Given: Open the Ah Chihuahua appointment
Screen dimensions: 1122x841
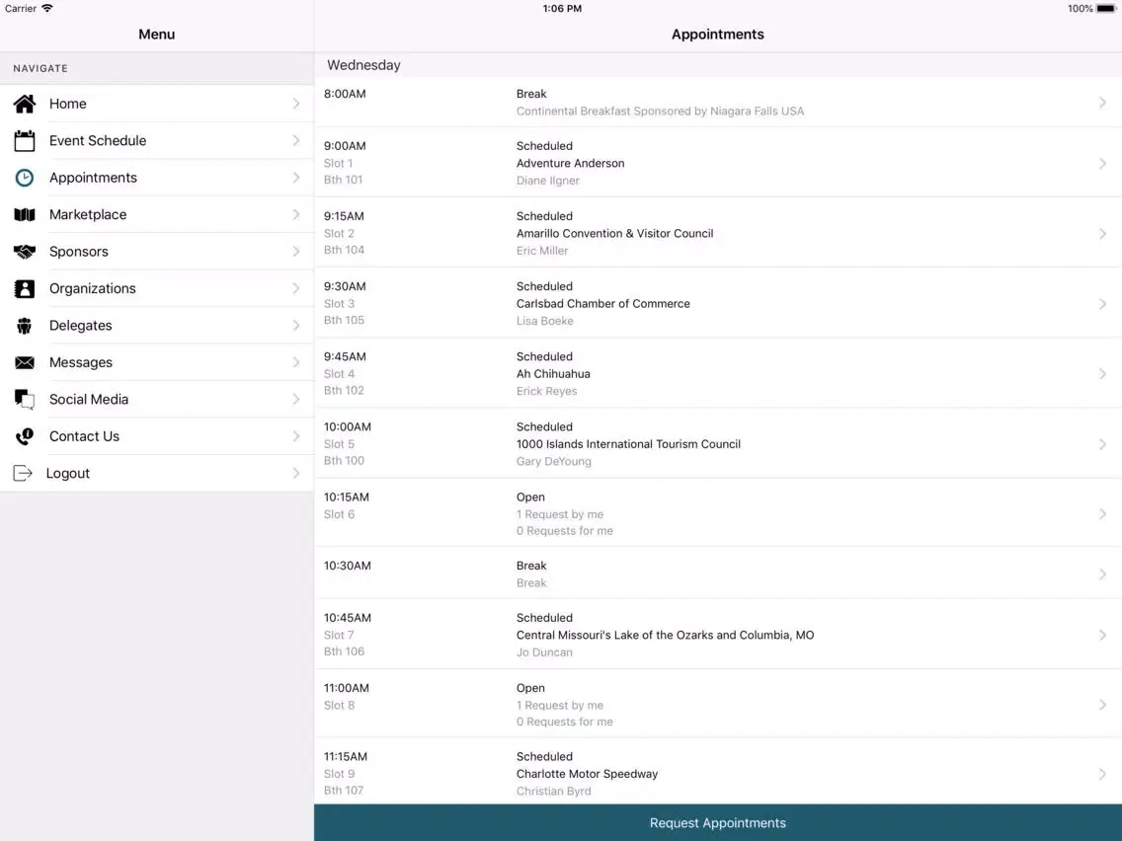Looking at the screenshot, I should pyautogui.click(x=718, y=373).
